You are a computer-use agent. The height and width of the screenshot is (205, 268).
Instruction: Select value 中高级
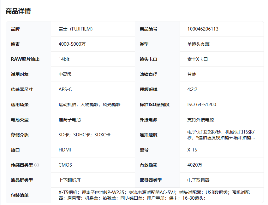pyautogui.click(x=65, y=74)
